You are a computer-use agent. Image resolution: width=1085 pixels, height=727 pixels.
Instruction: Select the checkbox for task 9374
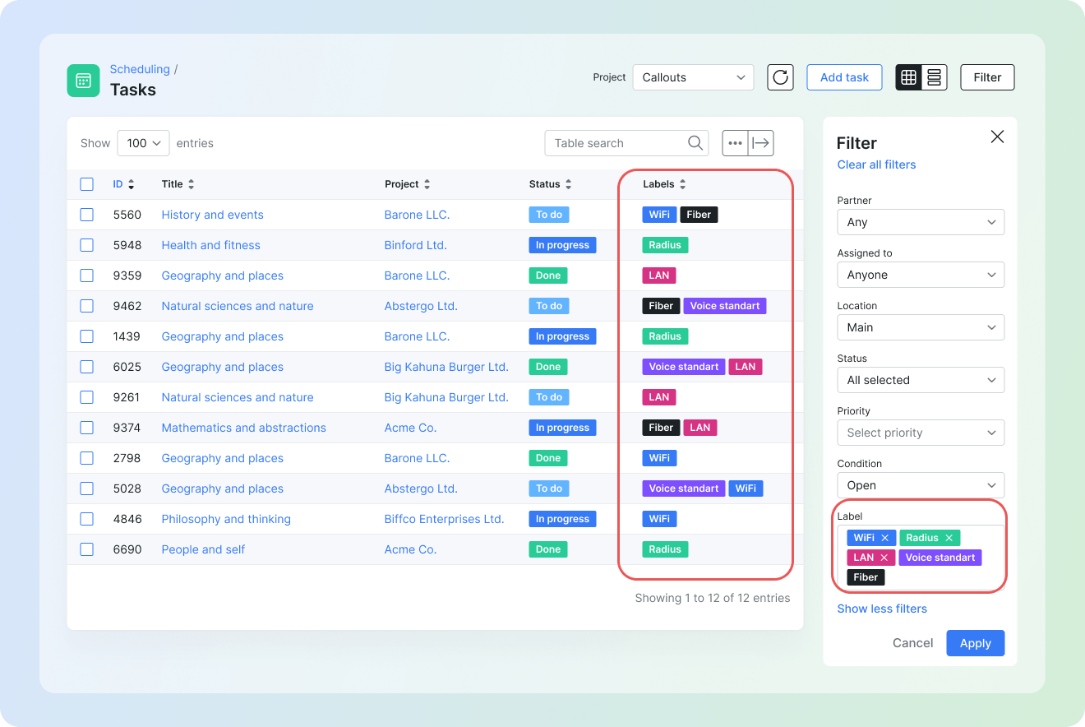(87, 428)
